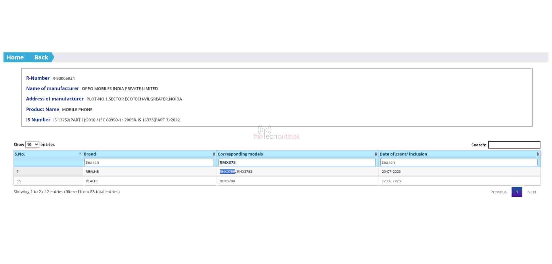The width and height of the screenshot is (552, 264).
Task: Focus the global Search input box
Action: click(514, 145)
